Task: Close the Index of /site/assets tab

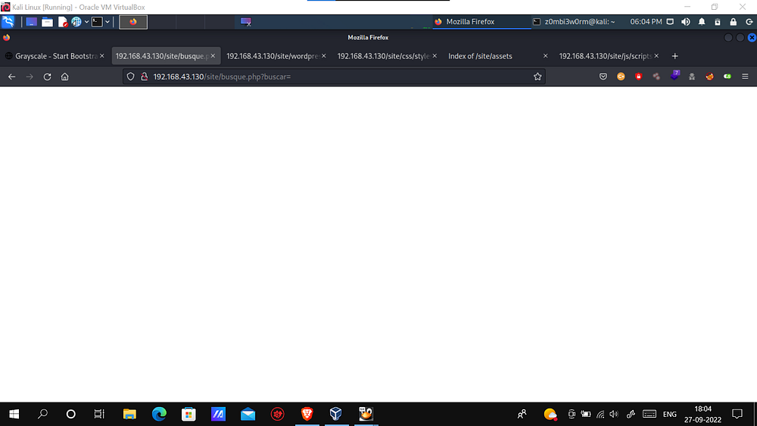Action: click(545, 56)
